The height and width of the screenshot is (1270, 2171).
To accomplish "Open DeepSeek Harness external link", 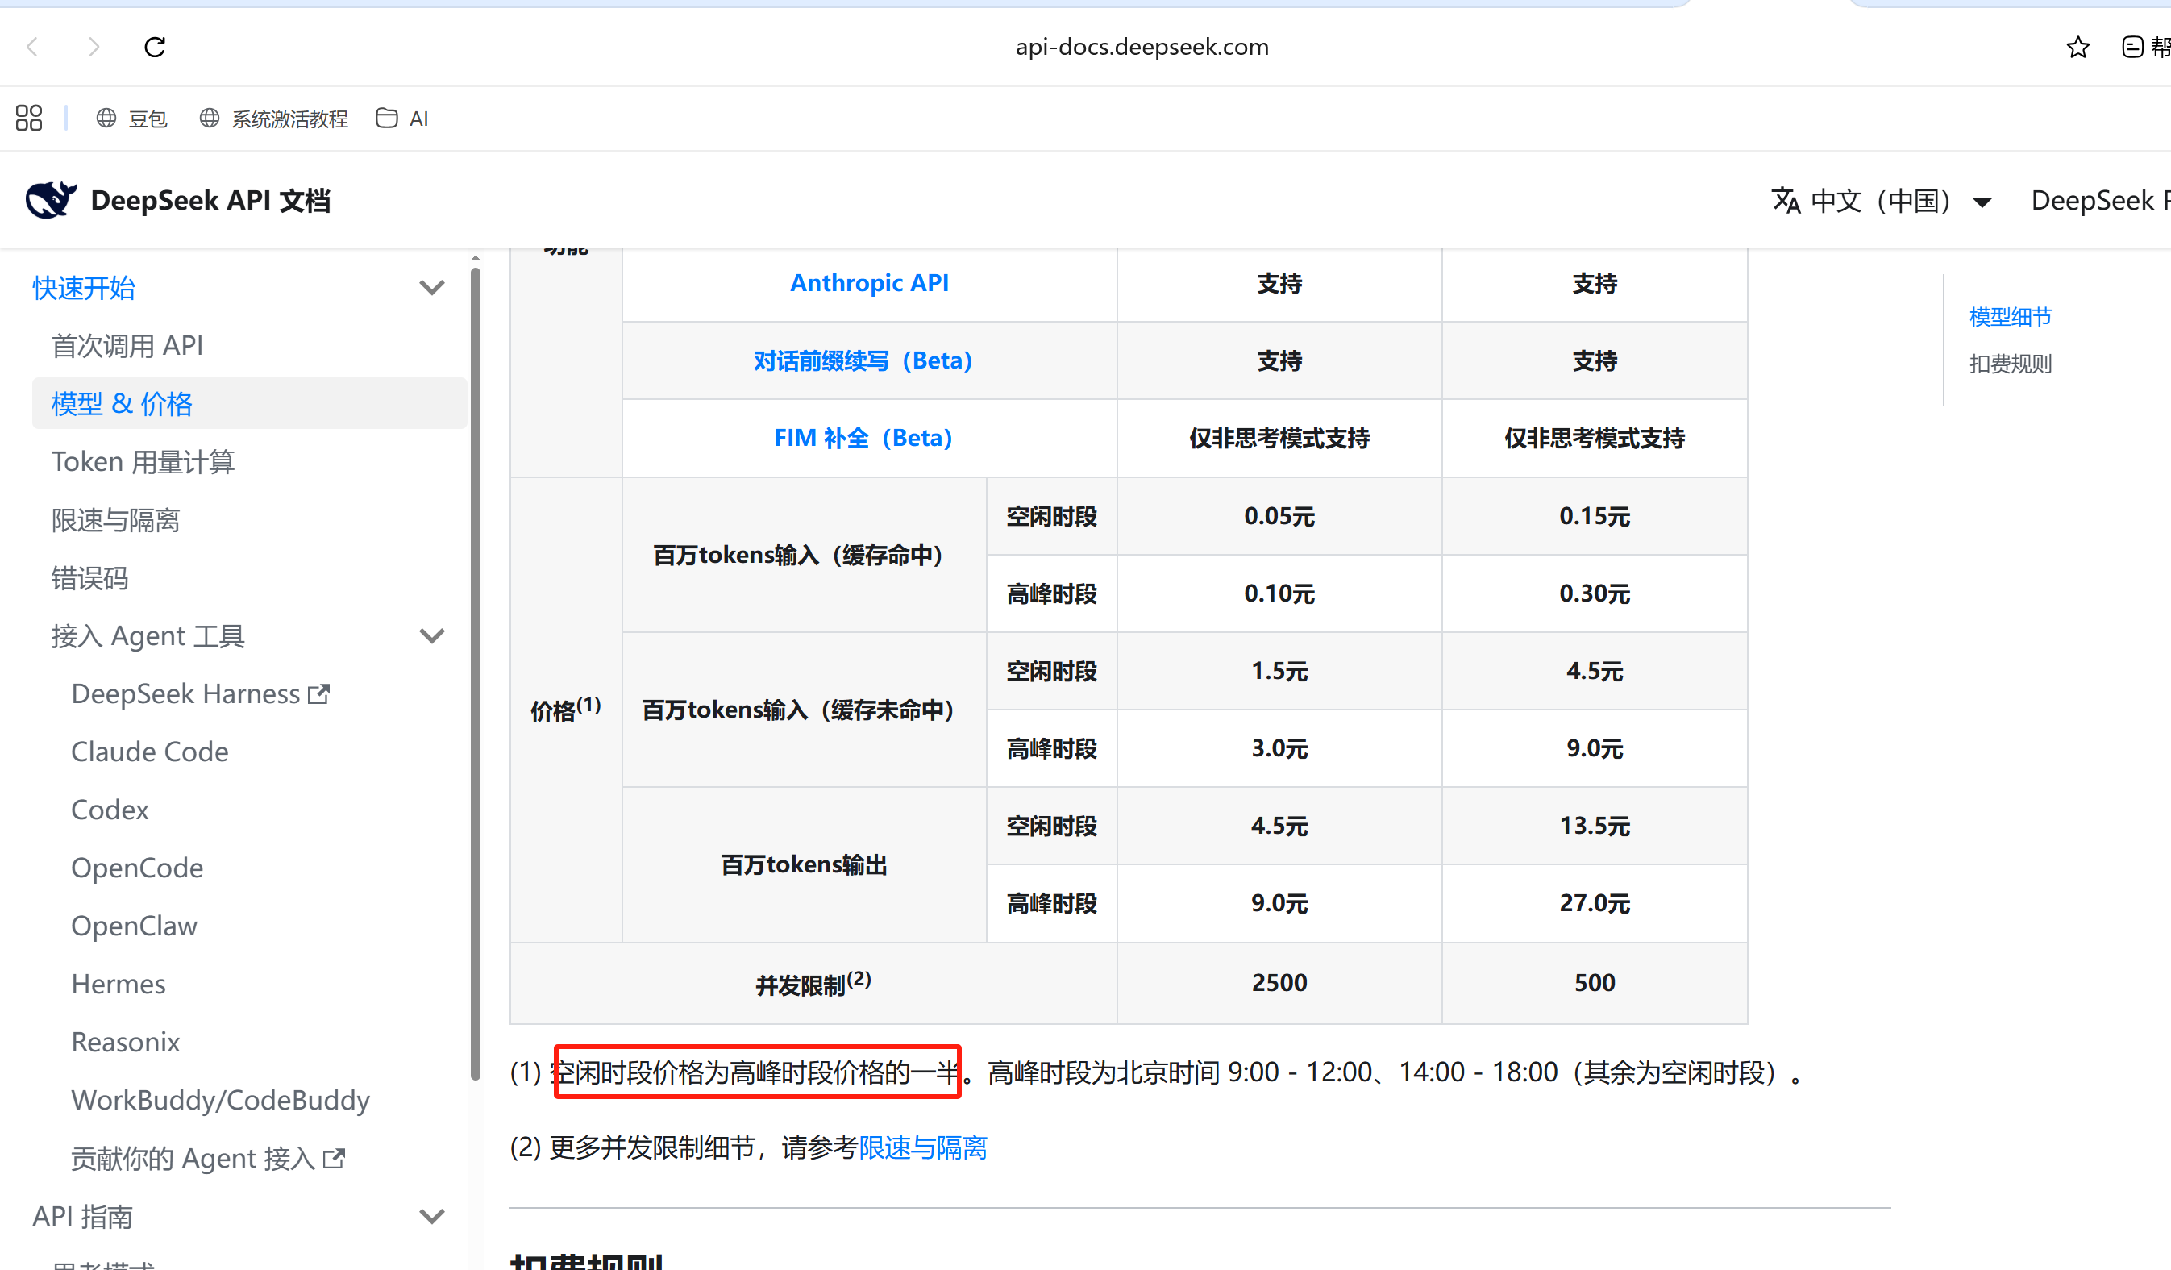I will [x=201, y=693].
